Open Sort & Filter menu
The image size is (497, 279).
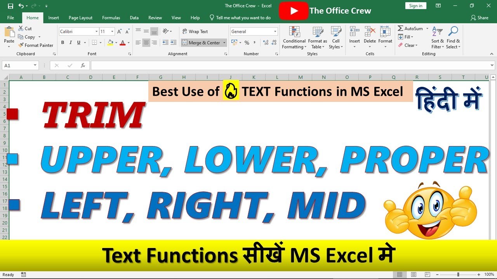(438, 38)
